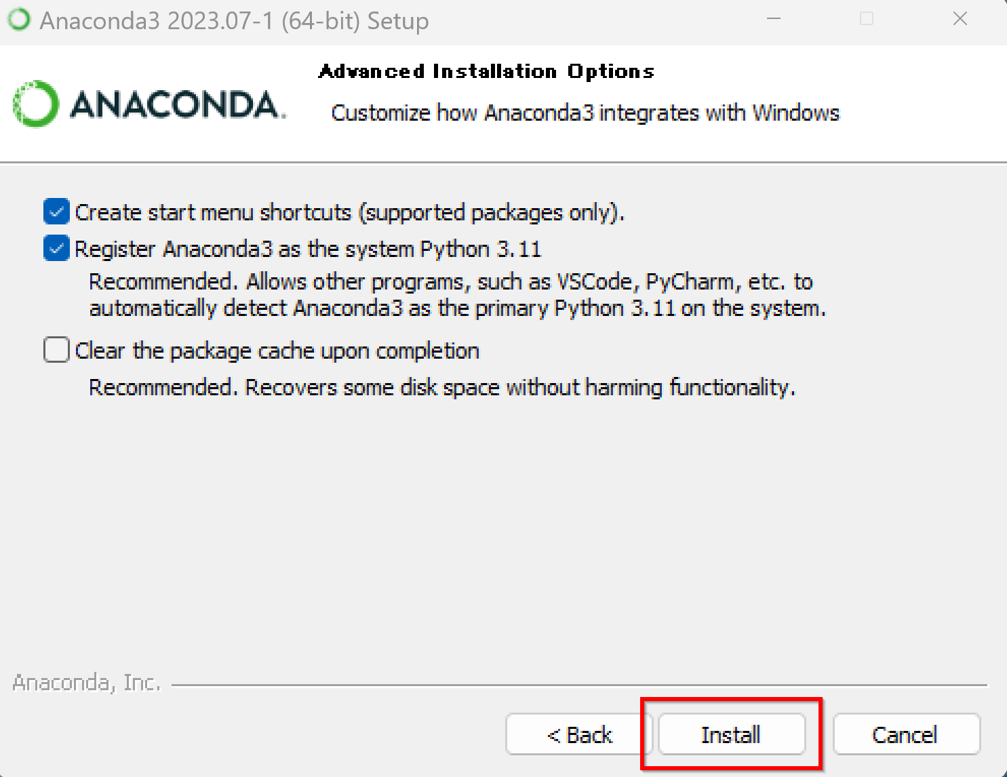Click the VSCode, PyCharm recommendation description text
The width and height of the screenshot is (1007, 777).
458,295
